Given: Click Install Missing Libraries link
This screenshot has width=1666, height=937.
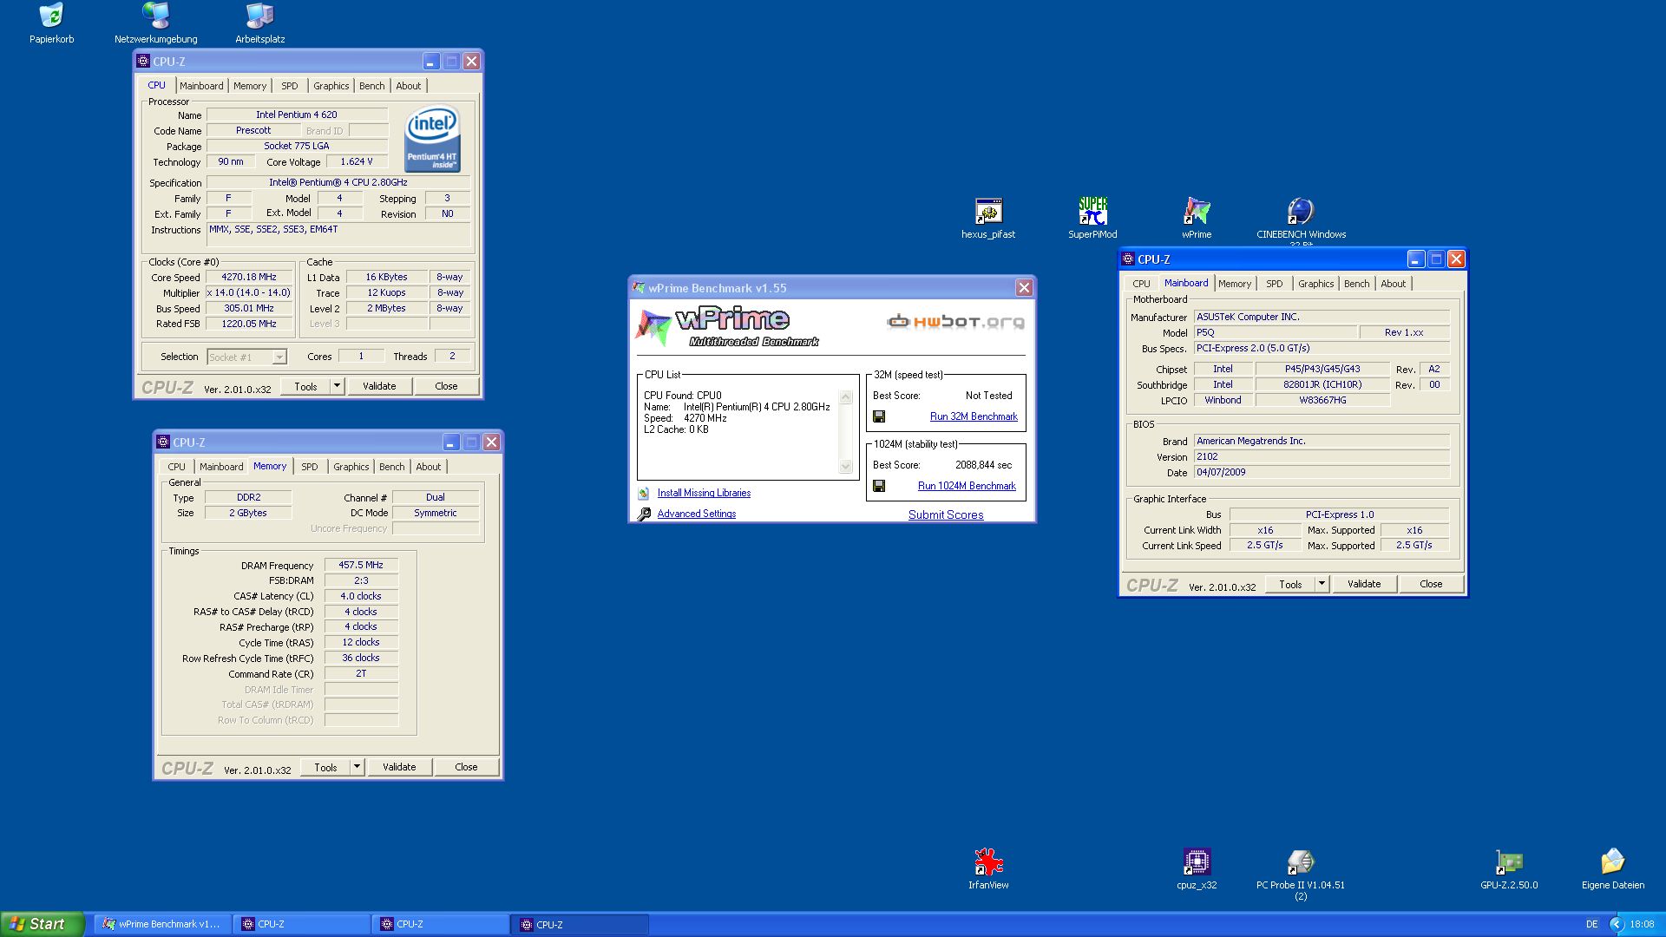Looking at the screenshot, I should click(x=704, y=493).
